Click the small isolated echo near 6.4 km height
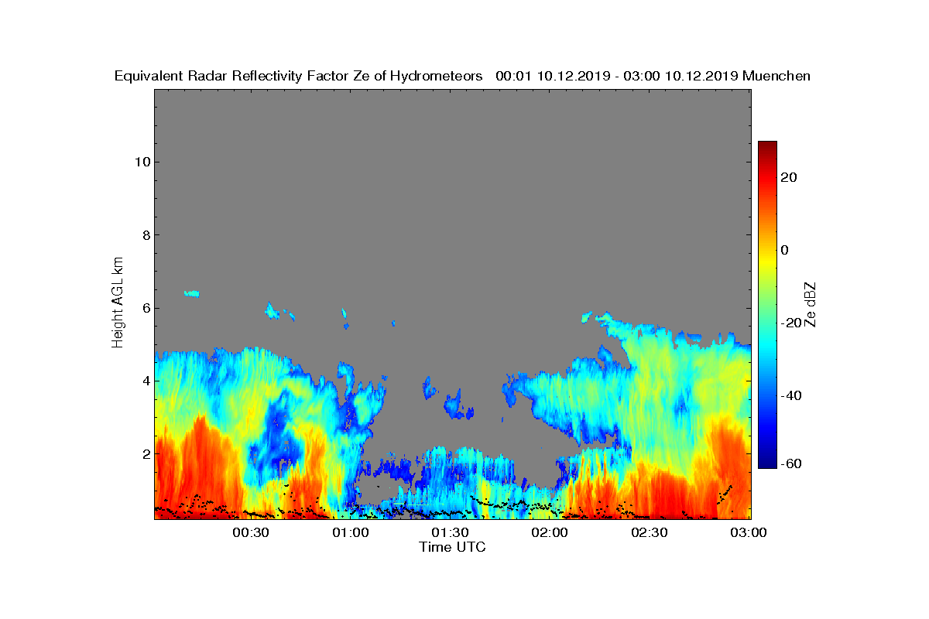 (191, 293)
